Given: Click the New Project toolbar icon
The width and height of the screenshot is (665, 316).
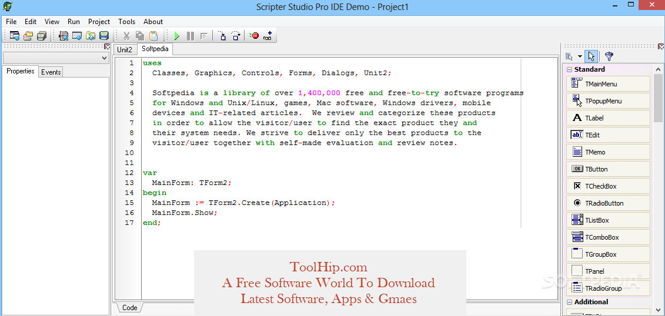Looking at the screenshot, I should point(15,36).
